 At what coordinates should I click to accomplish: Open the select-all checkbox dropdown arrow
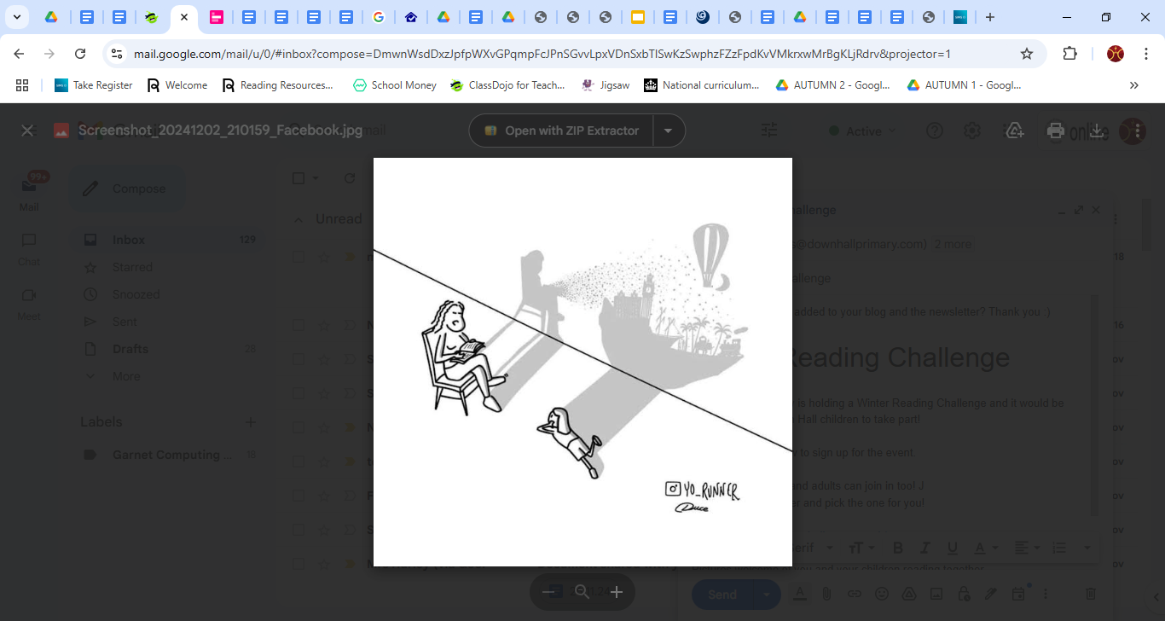(x=316, y=178)
